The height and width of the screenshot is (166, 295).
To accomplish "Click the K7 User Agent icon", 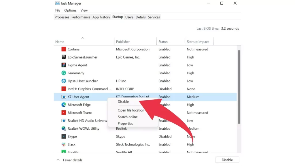I will (x=64, y=97).
